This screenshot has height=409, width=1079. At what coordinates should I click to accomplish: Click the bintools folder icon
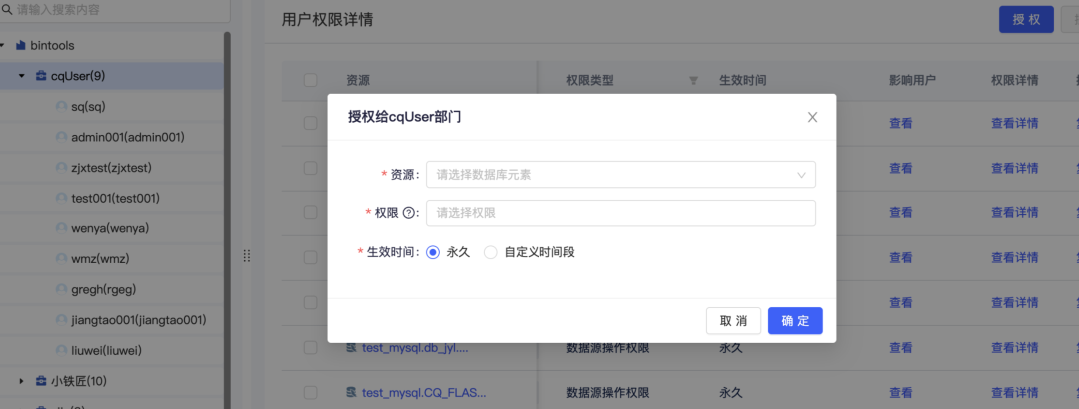20,45
